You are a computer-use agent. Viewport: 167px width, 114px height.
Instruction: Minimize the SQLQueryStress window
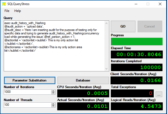point(136,4)
